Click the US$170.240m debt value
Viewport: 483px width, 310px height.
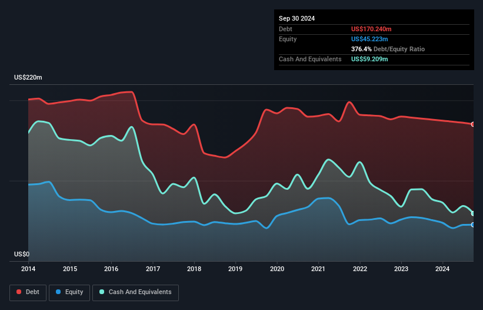371,29
